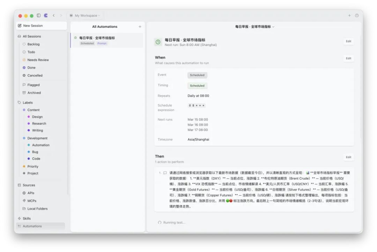This screenshot has height=252, width=377.
Task: Select the Writing label
Action: [x=37, y=130]
